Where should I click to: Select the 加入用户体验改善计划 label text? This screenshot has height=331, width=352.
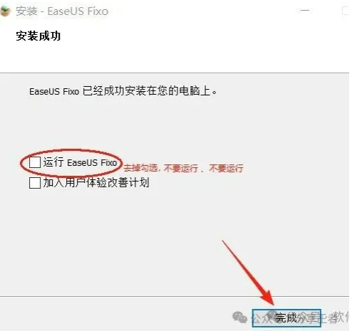[96, 182]
